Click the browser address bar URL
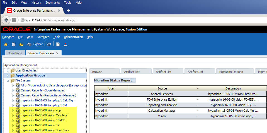Image resolution: width=267 pixels, height=133 pixels. coord(51,20)
